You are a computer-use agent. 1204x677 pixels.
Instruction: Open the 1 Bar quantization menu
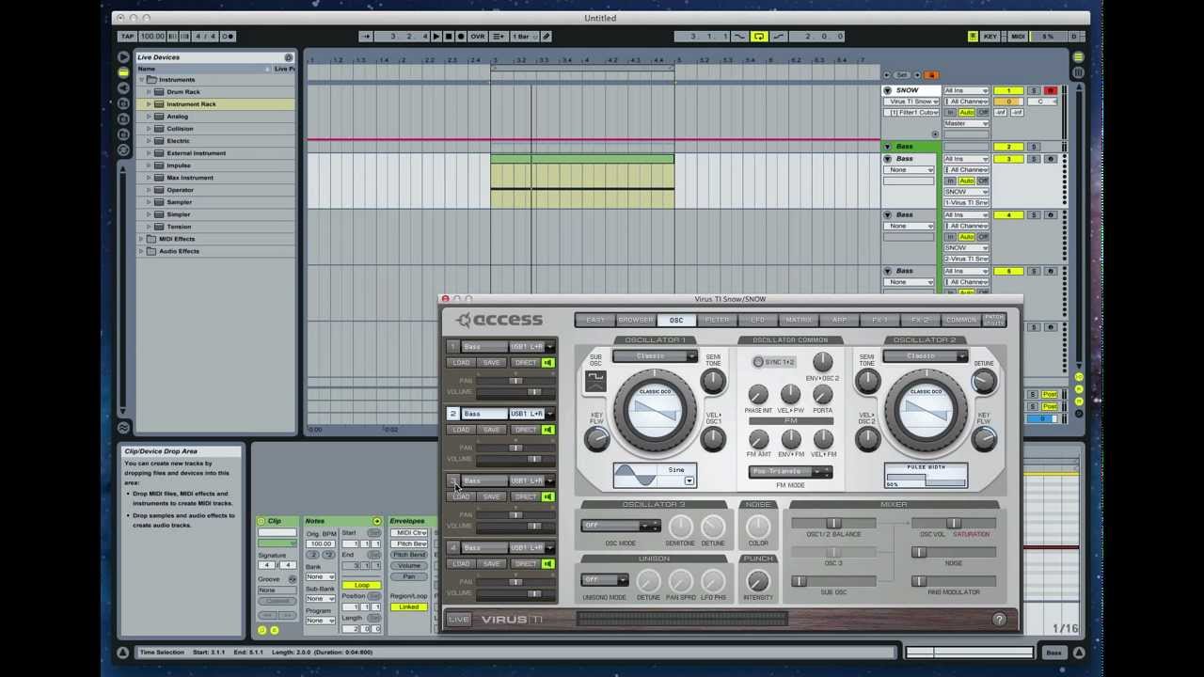[523, 37]
